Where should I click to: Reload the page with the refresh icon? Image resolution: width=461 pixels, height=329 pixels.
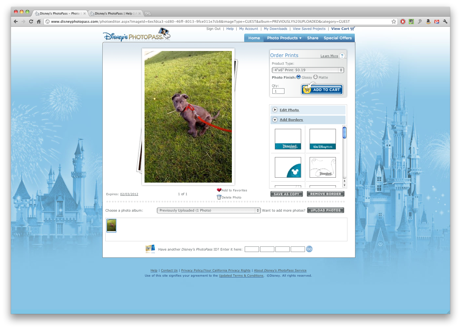tap(31, 21)
